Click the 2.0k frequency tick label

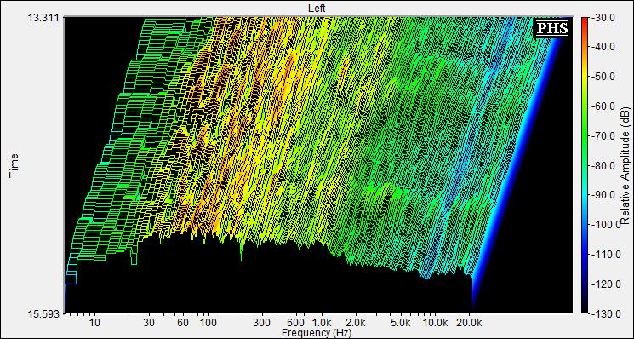coord(357,323)
